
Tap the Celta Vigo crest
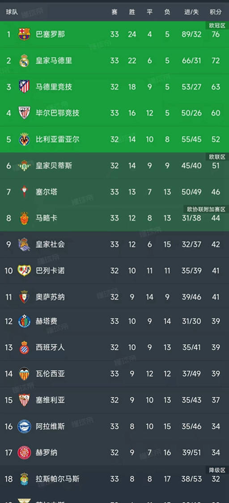click(24, 192)
